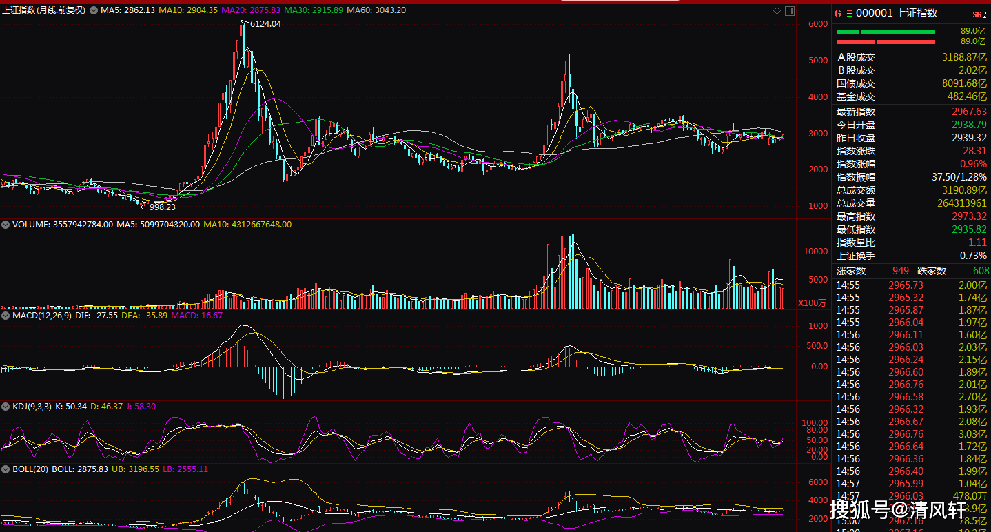Select the MA5: 2862.13 label
This screenshot has width=991, height=532.
click(x=127, y=10)
